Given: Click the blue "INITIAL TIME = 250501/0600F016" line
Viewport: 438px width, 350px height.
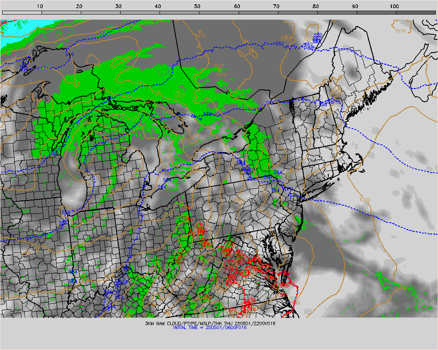Looking at the screenshot, I should (x=210, y=327).
